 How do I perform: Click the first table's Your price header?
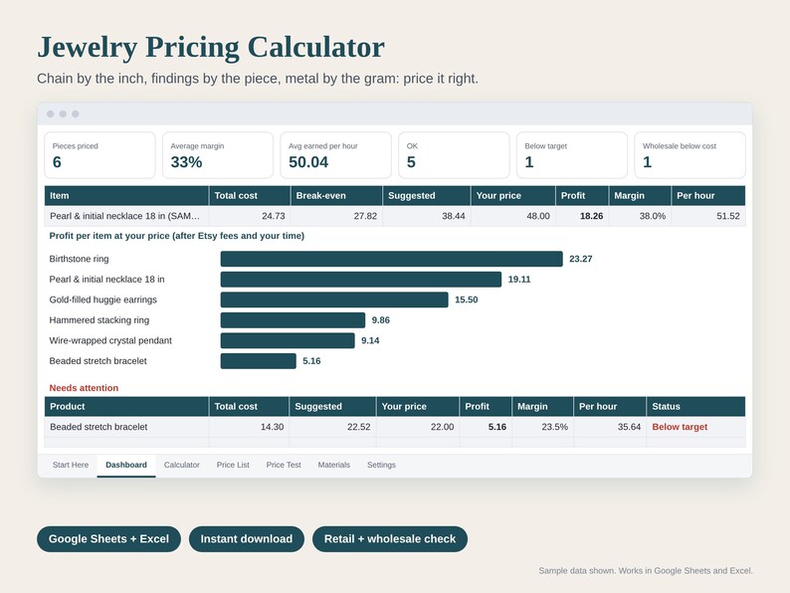pos(512,195)
